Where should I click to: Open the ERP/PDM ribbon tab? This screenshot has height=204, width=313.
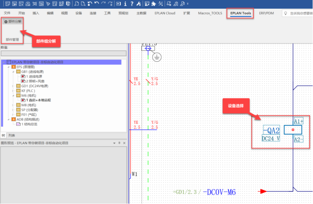(x=266, y=13)
